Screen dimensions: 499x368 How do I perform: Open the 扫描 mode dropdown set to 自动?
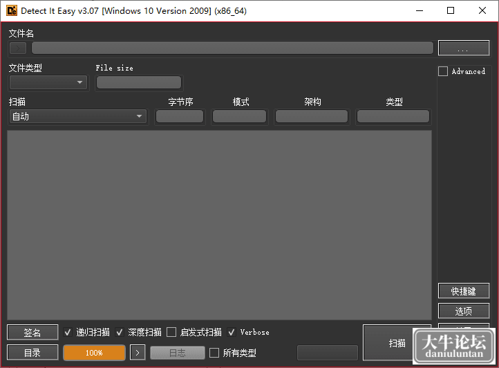(78, 116)
